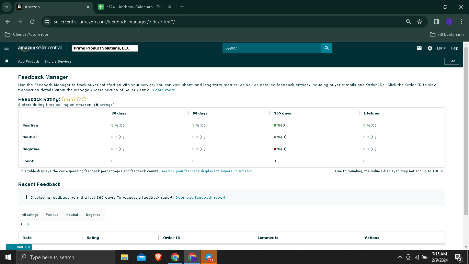Open the Mail app from the taskbar
Viewport: 469px width, 264px height.
point(141,257)
